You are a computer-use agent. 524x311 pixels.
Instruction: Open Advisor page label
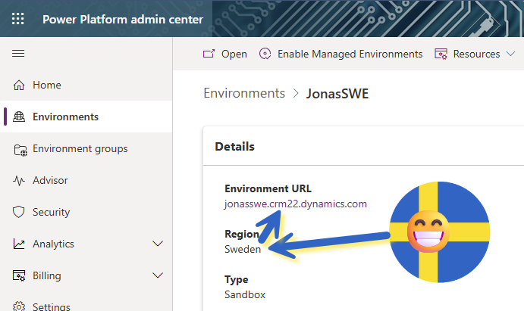tap(50, 180)
